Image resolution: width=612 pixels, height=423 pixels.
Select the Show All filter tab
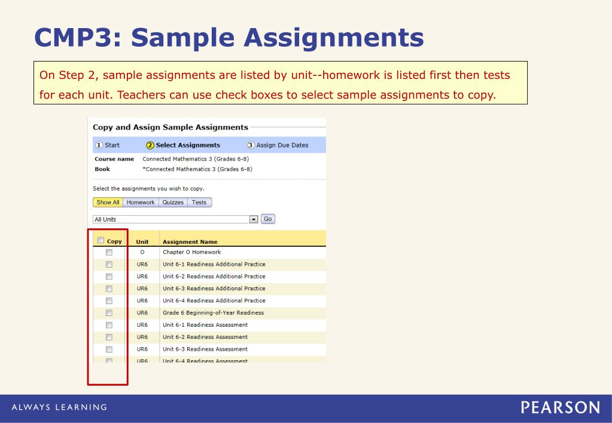point(108,203)
